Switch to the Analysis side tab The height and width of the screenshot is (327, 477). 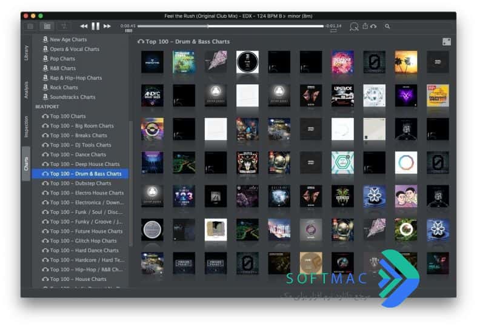pos(27,90)
